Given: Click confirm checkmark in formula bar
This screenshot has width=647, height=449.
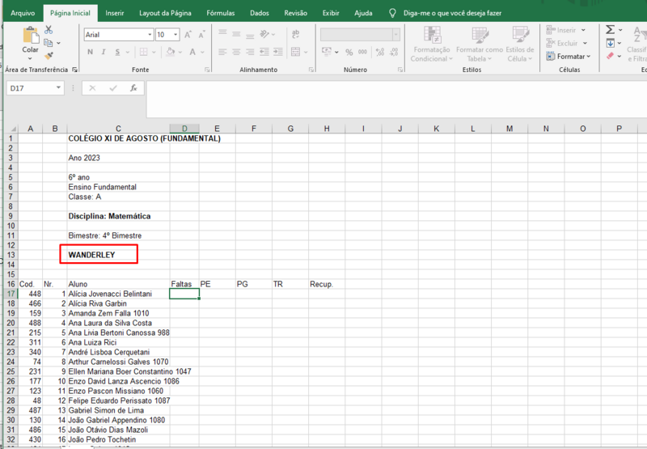Looking at the screenshot, I should pos(113,88).
